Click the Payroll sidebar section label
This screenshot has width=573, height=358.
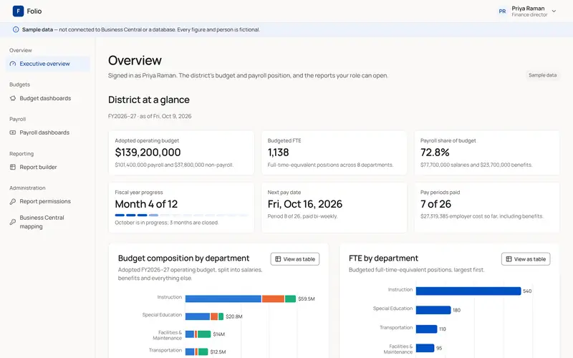pos(17,119)
